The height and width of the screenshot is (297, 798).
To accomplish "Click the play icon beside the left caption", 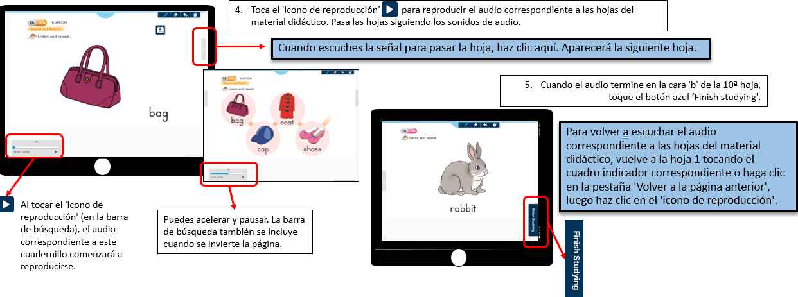I will point(6,205).
